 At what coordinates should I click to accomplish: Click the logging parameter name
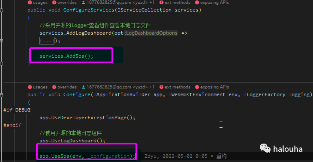[x=299, y=95]
